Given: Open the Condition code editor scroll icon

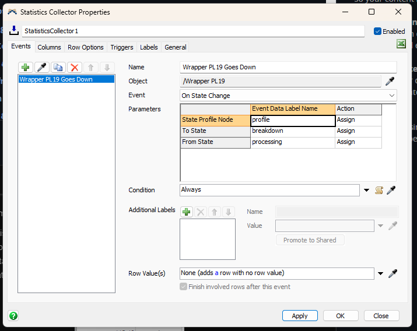Looking at the screenshot, I should pyautogui.click(x=379, y=190).
